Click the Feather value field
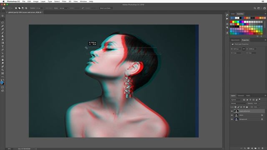The image size is (267, 150). tap(39, 8)
